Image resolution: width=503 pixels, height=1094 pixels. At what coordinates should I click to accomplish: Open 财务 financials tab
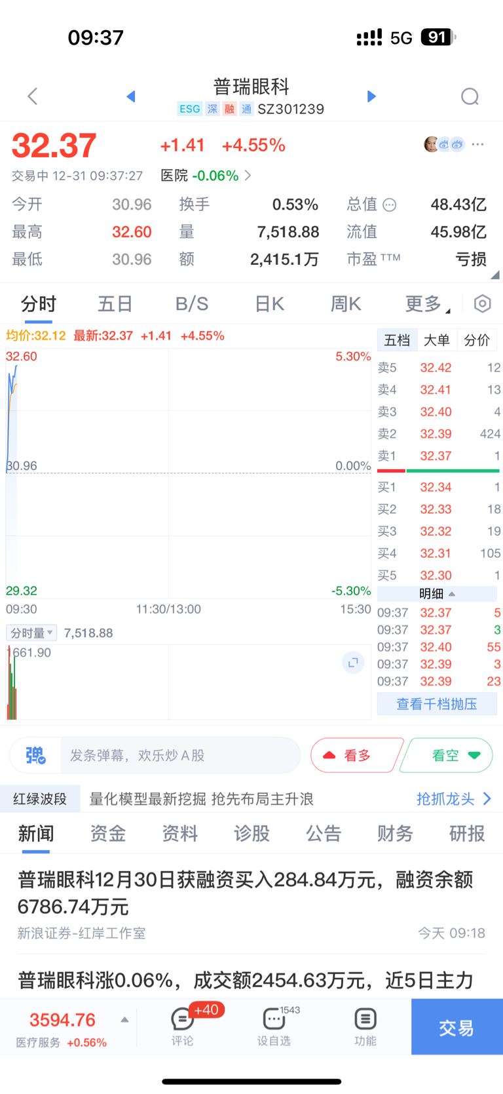[x=395, y=834]
